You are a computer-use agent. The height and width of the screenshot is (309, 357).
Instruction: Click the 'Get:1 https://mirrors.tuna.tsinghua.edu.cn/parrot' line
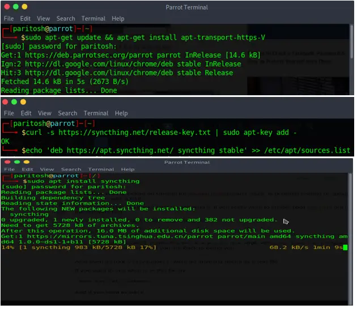175,239
